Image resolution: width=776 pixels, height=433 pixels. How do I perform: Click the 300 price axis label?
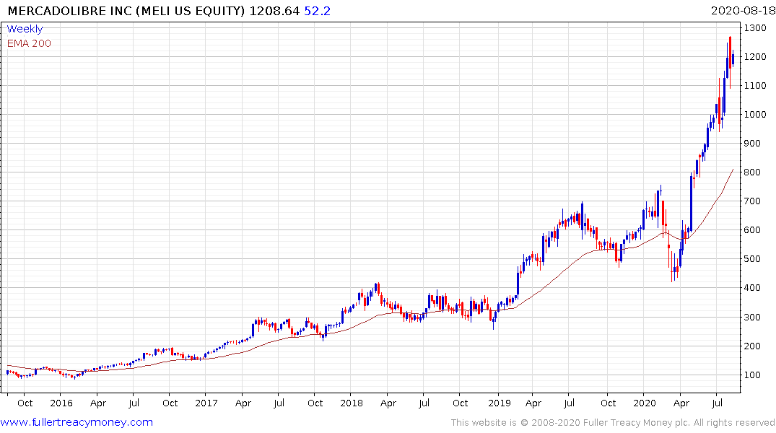tap(752, 318)
